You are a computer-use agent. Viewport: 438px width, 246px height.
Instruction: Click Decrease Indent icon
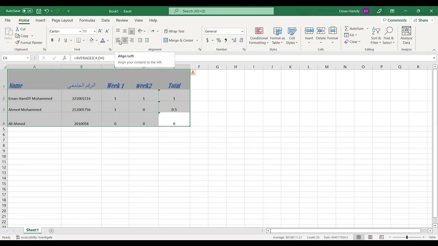point(140,40)
